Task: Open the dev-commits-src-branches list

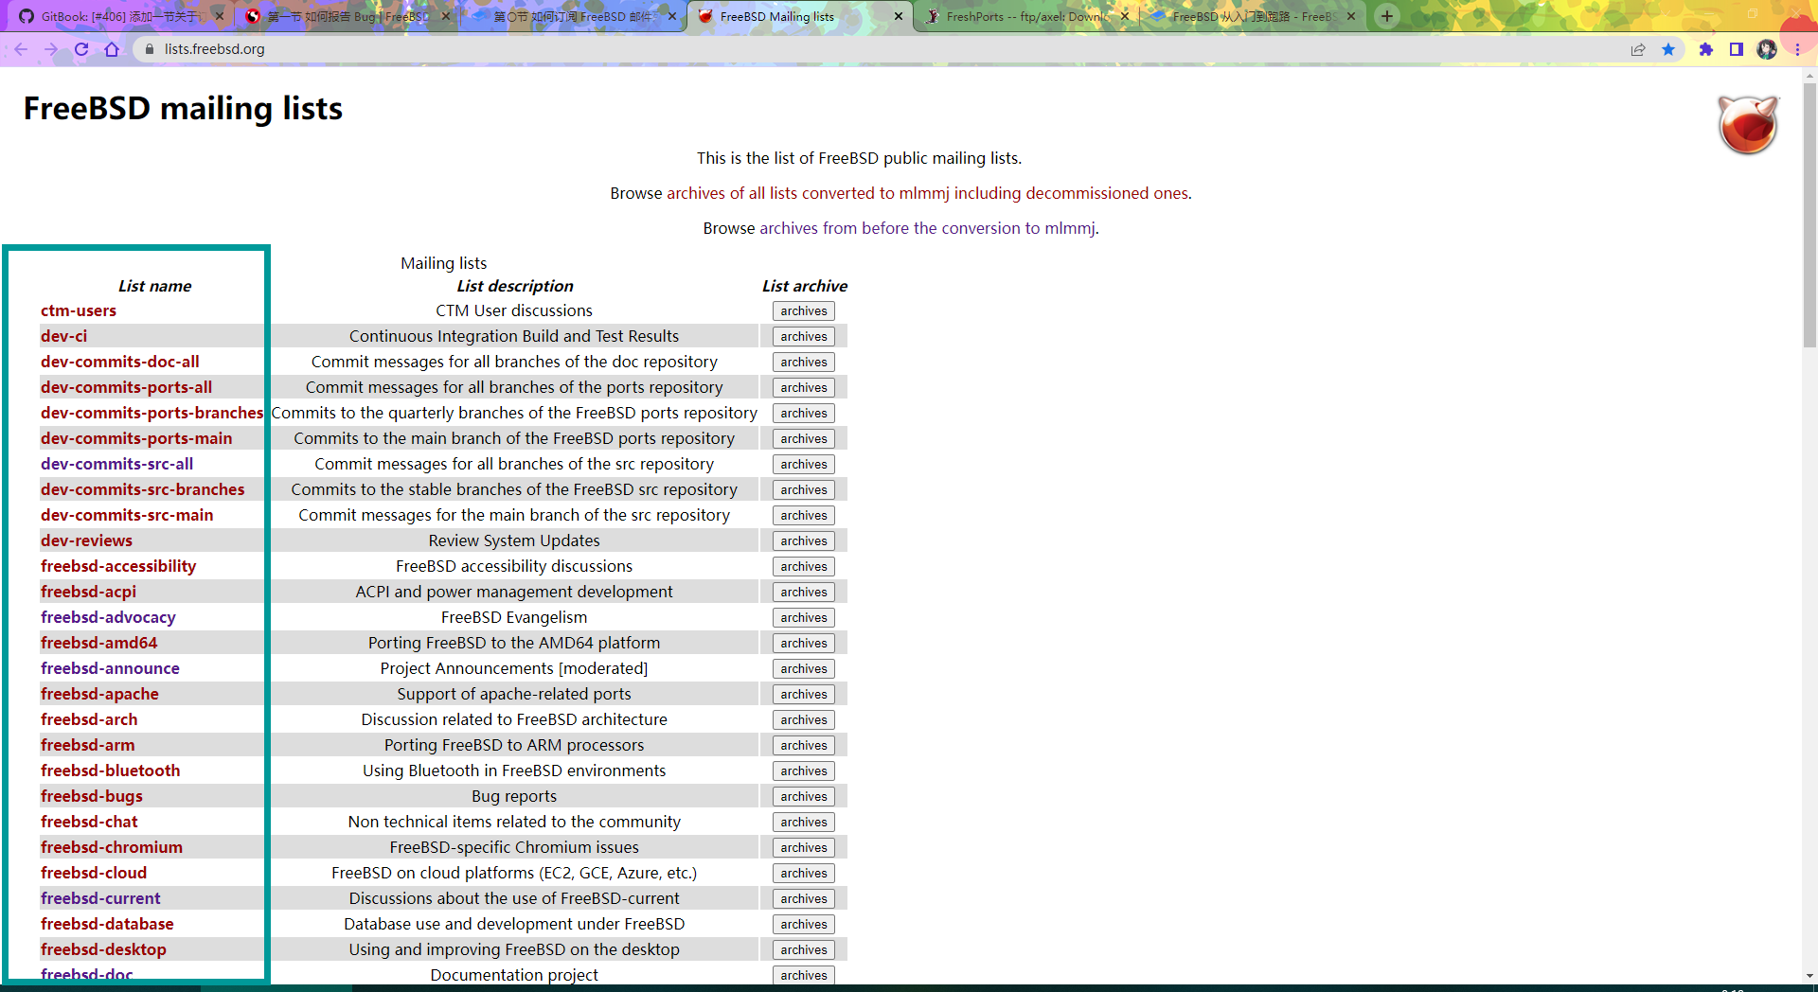Action: point(142,489)
